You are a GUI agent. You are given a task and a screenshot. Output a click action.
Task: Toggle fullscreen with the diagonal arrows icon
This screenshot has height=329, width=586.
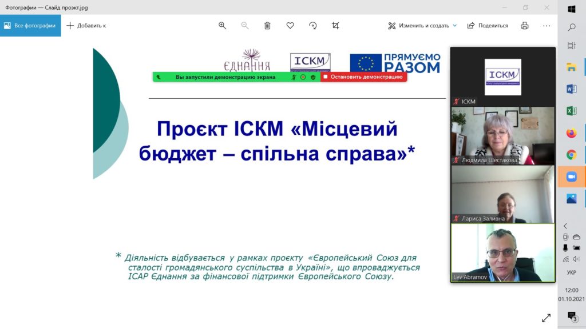[x=546, y=318]
